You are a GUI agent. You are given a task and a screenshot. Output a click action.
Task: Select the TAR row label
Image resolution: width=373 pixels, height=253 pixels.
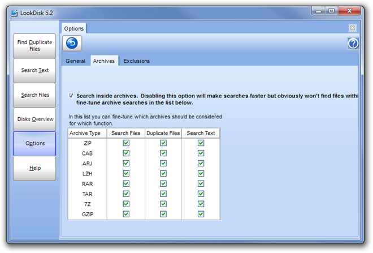[x=87, y=194]
